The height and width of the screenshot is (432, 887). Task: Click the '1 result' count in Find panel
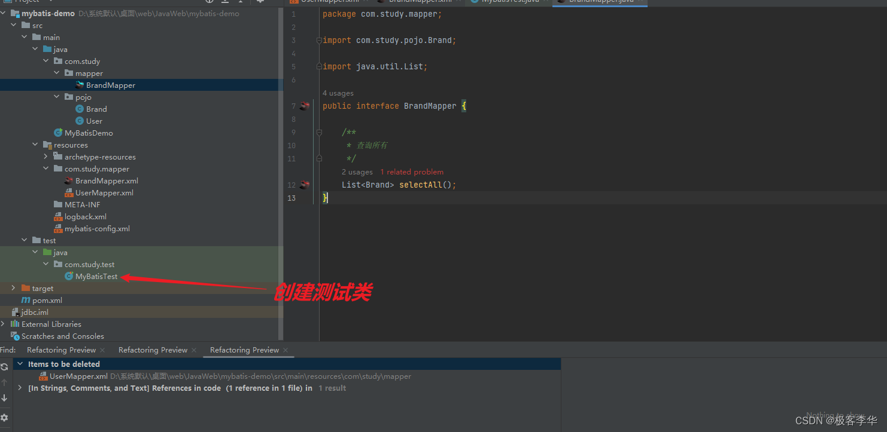pyautogui.click(x=332, y=388)
